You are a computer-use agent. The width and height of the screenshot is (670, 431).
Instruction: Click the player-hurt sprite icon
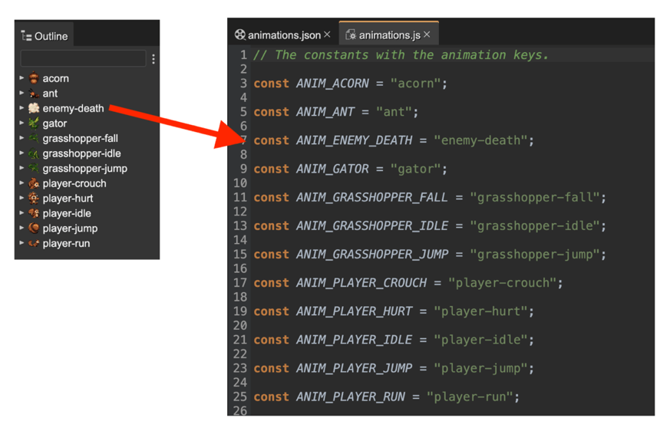(34, 198)
